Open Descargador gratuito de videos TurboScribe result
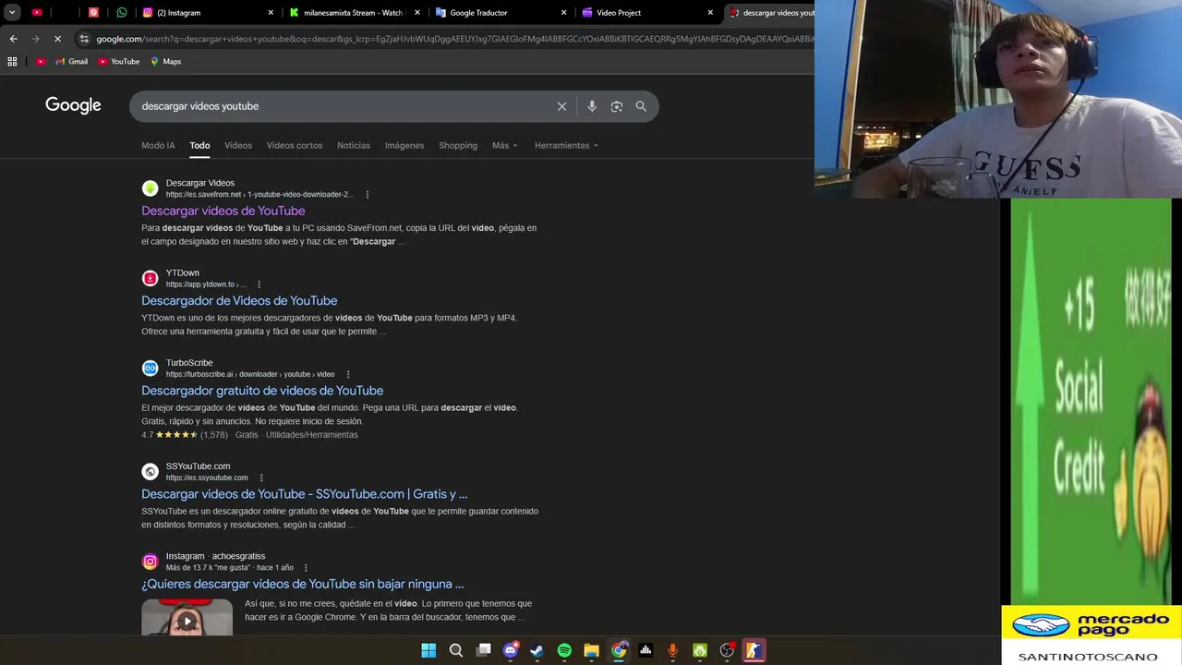Screen dimensions: 1182x665 (262, 390)
